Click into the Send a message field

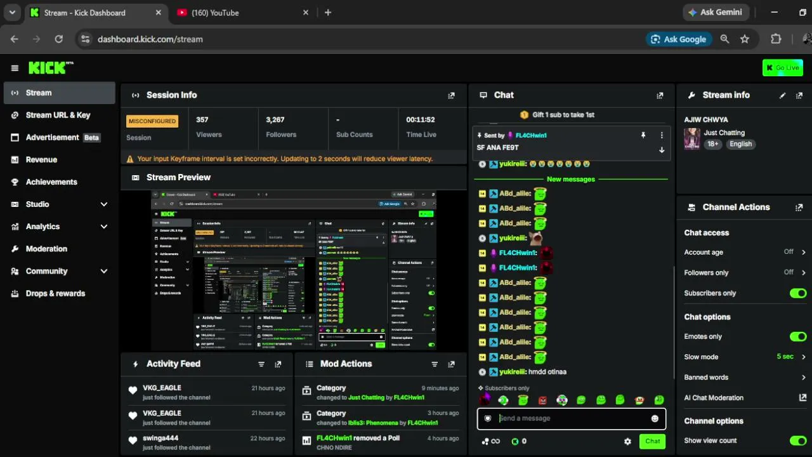[571, 418]
